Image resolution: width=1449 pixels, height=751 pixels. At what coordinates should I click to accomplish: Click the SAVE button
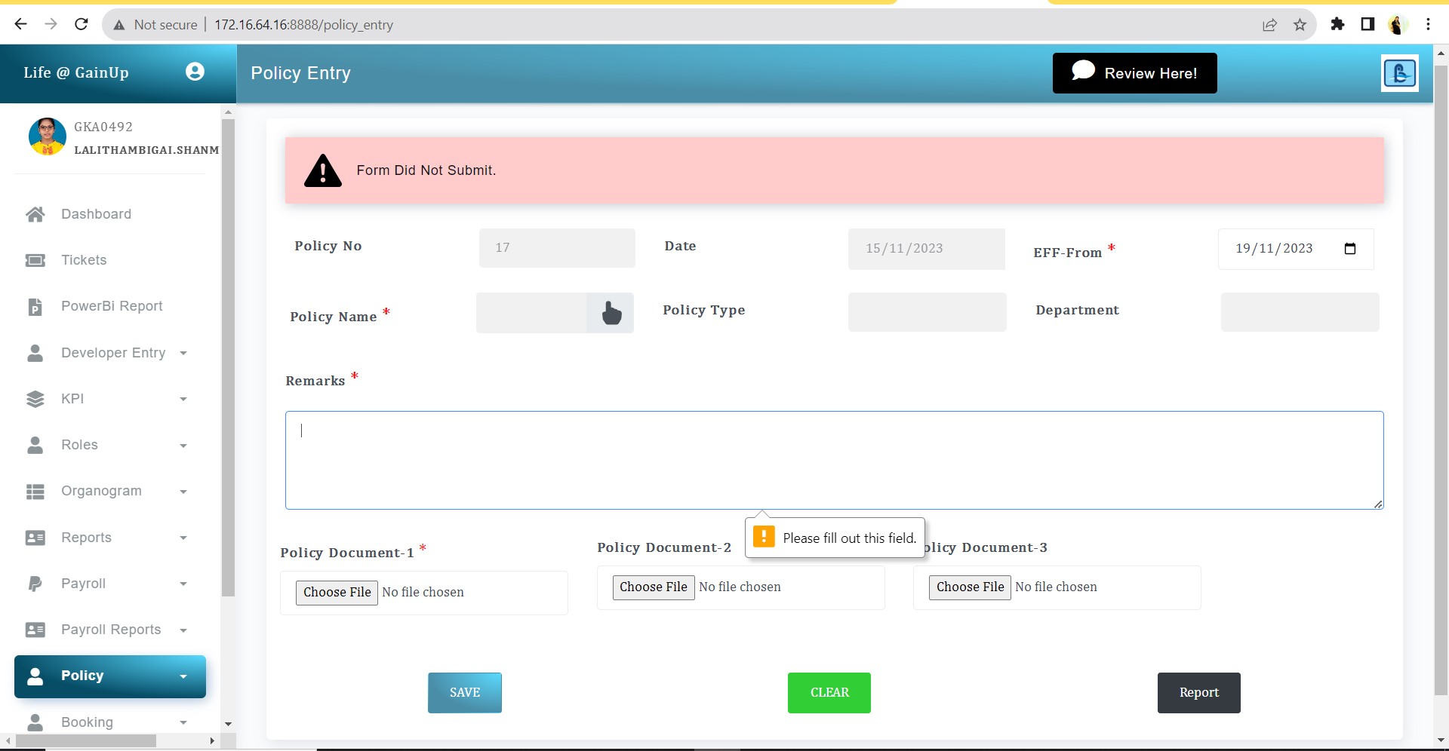click(464, 692)
